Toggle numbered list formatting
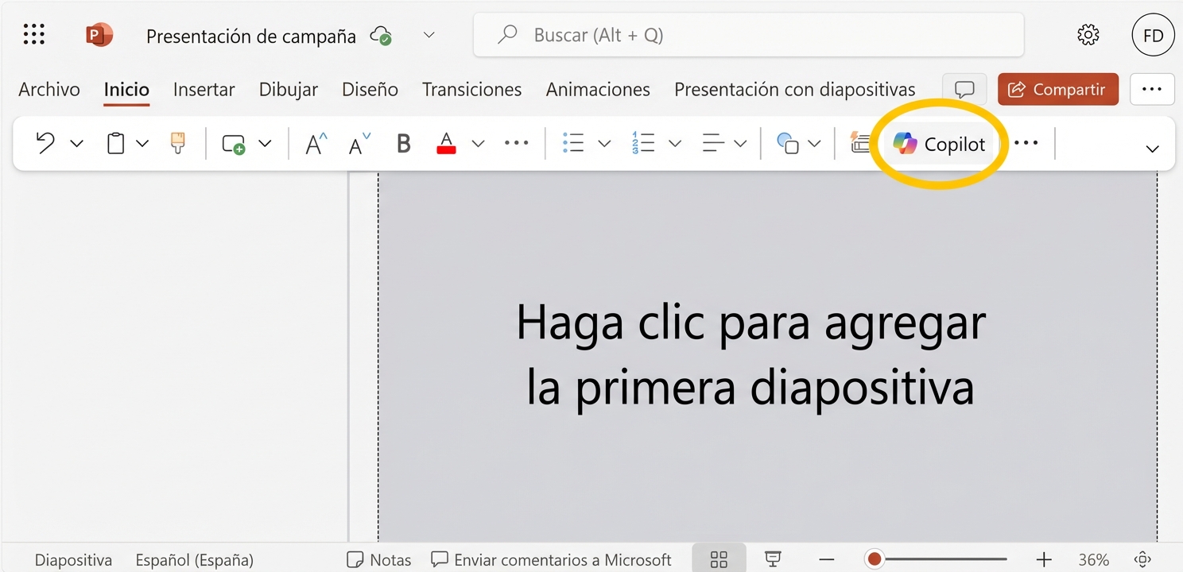Viewport: 1183px width, 572px height. pos(644,143)
